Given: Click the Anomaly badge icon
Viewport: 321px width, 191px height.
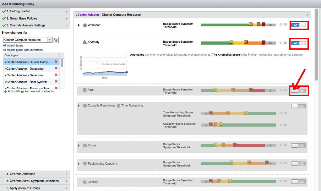Looking at the screenshot, I should 84,42.
